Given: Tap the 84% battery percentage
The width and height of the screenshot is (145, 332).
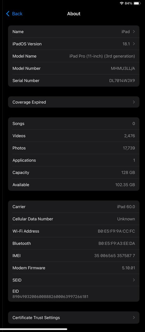Looking at the screenshot, I should [x=128, y=3].
